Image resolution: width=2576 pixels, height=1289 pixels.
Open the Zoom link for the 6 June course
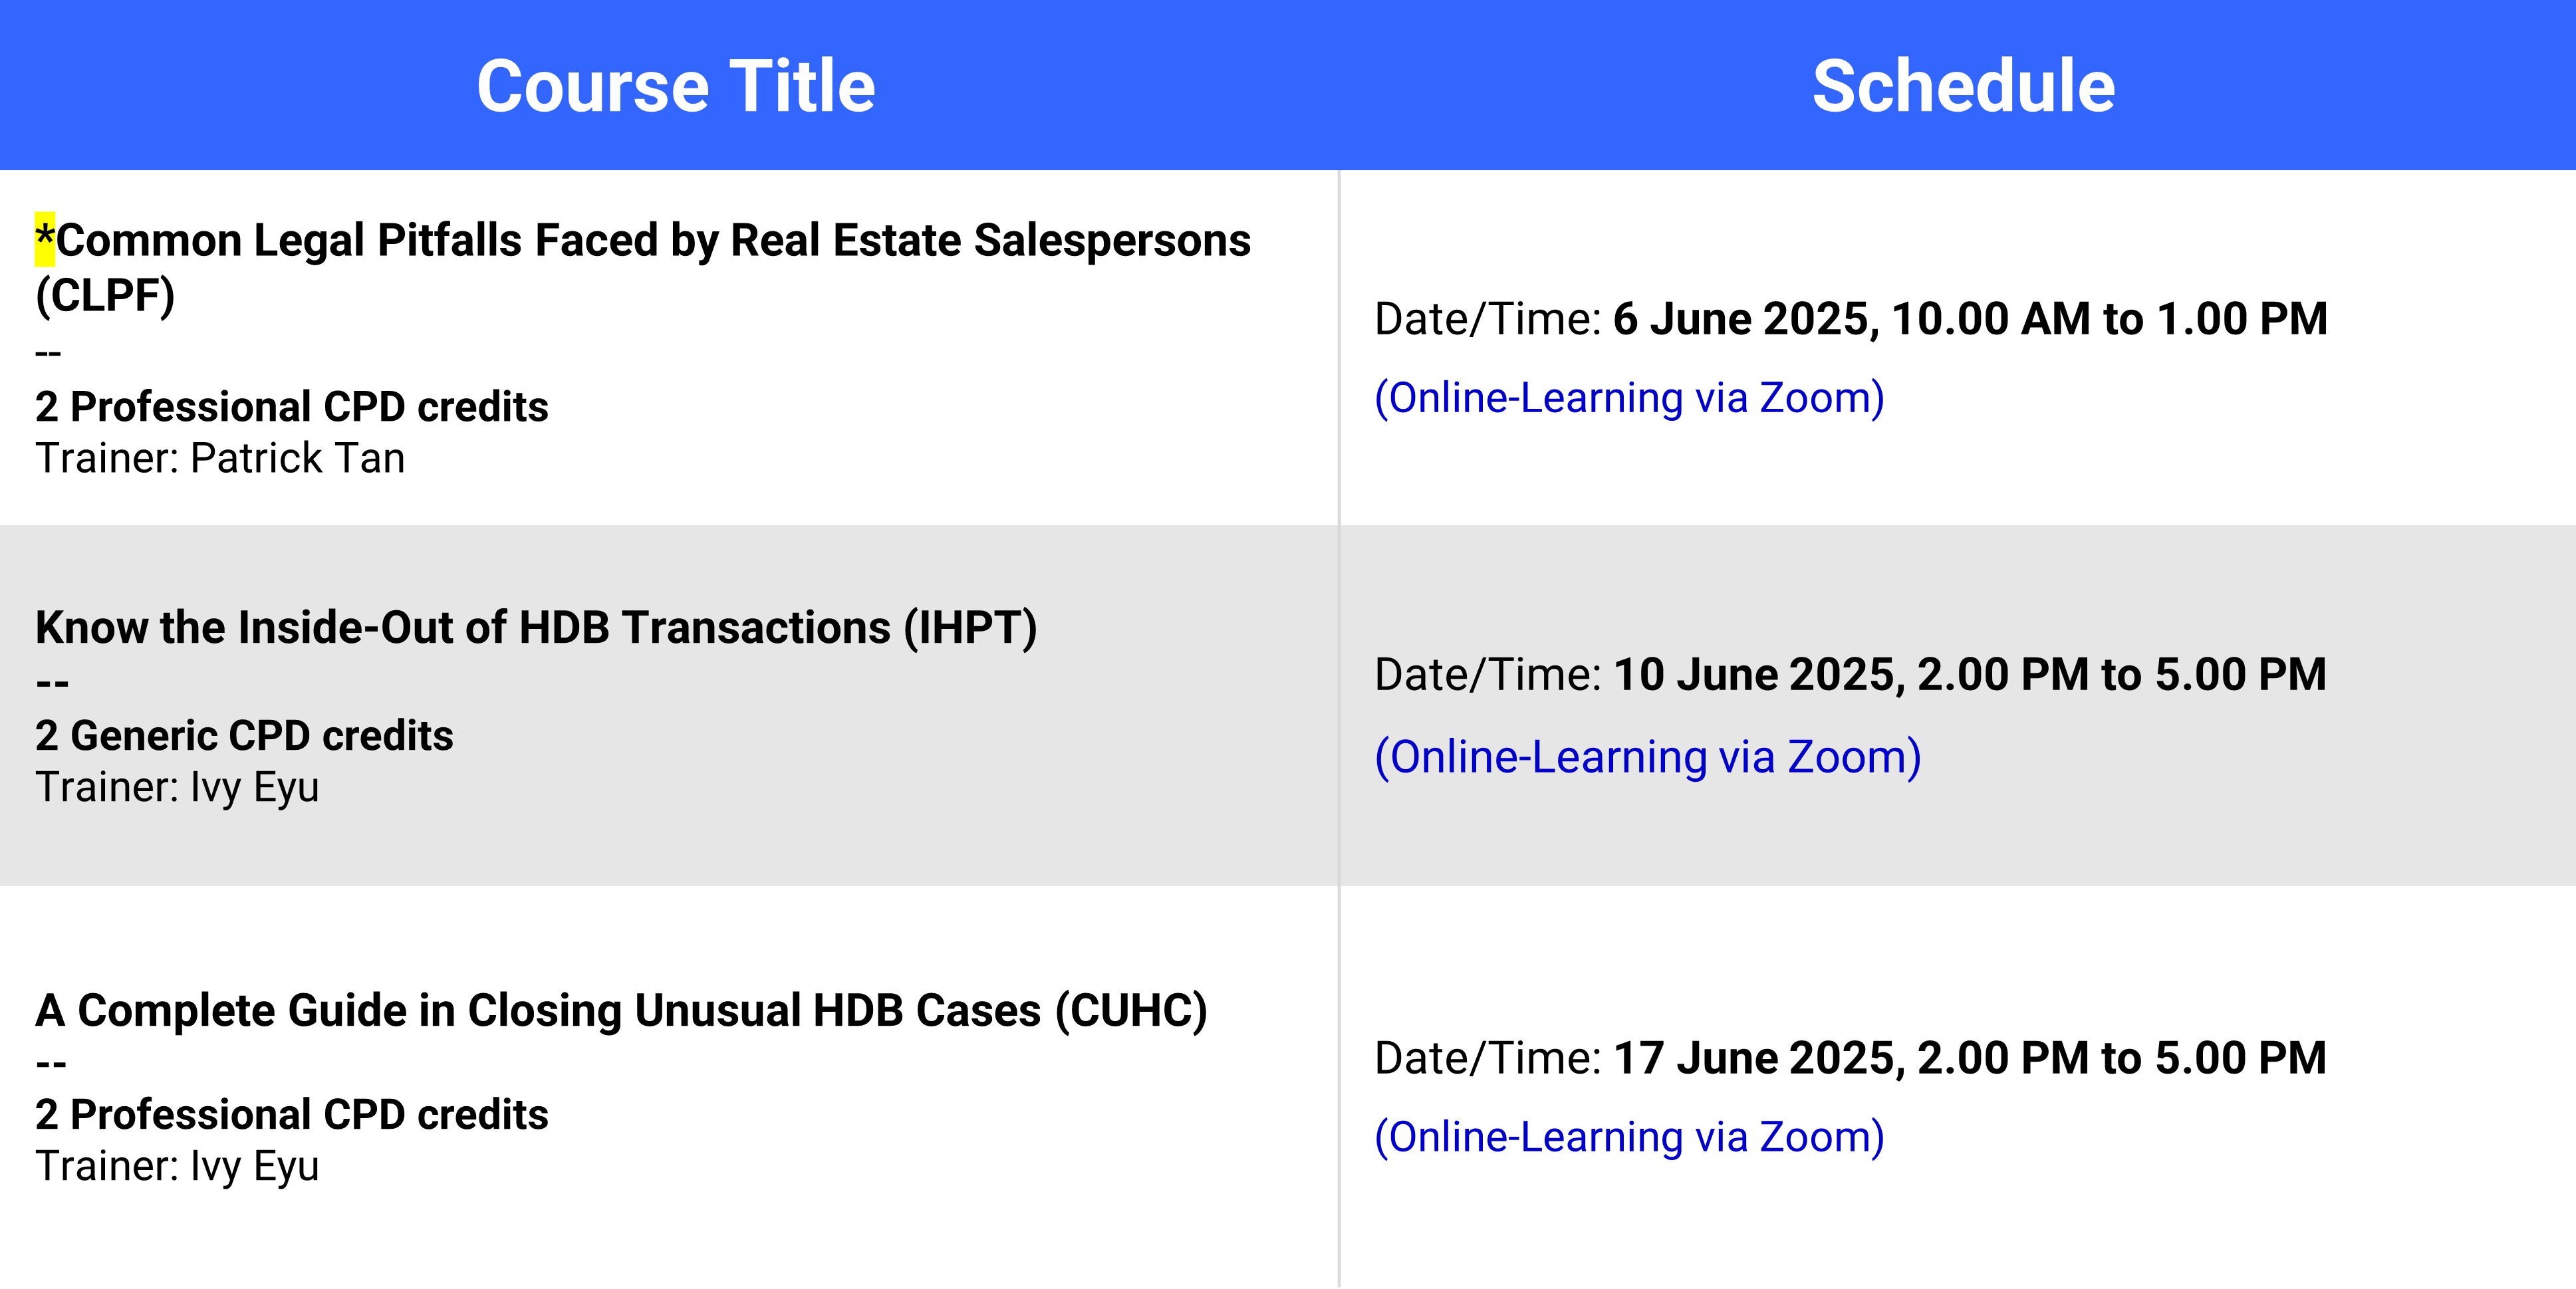(1629, 398)
